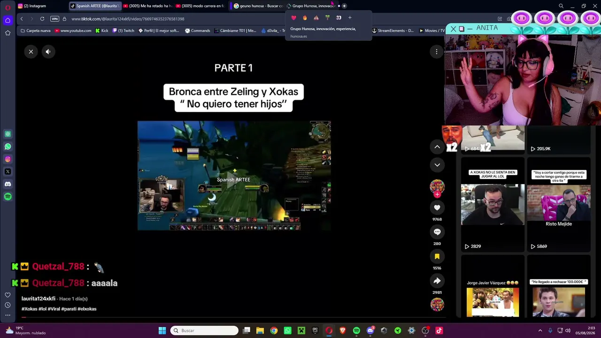Click the taskbar Buscar search box
Screen dimensions: 601x338
(x=204, y=330)
